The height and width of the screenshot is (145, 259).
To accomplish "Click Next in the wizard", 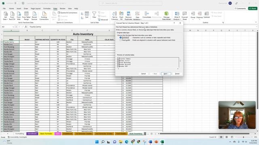I will pos(166,74).
